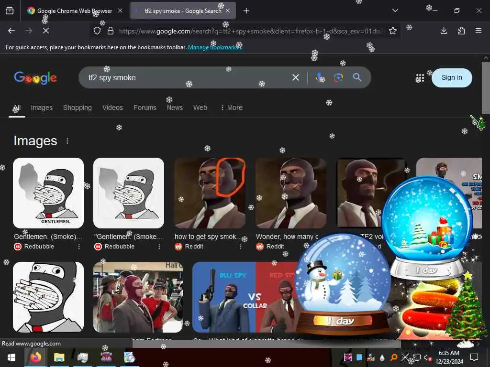Screen dimensions: 490x367
Task: Open the Google apps grid
Action: [x=420, y=78]
